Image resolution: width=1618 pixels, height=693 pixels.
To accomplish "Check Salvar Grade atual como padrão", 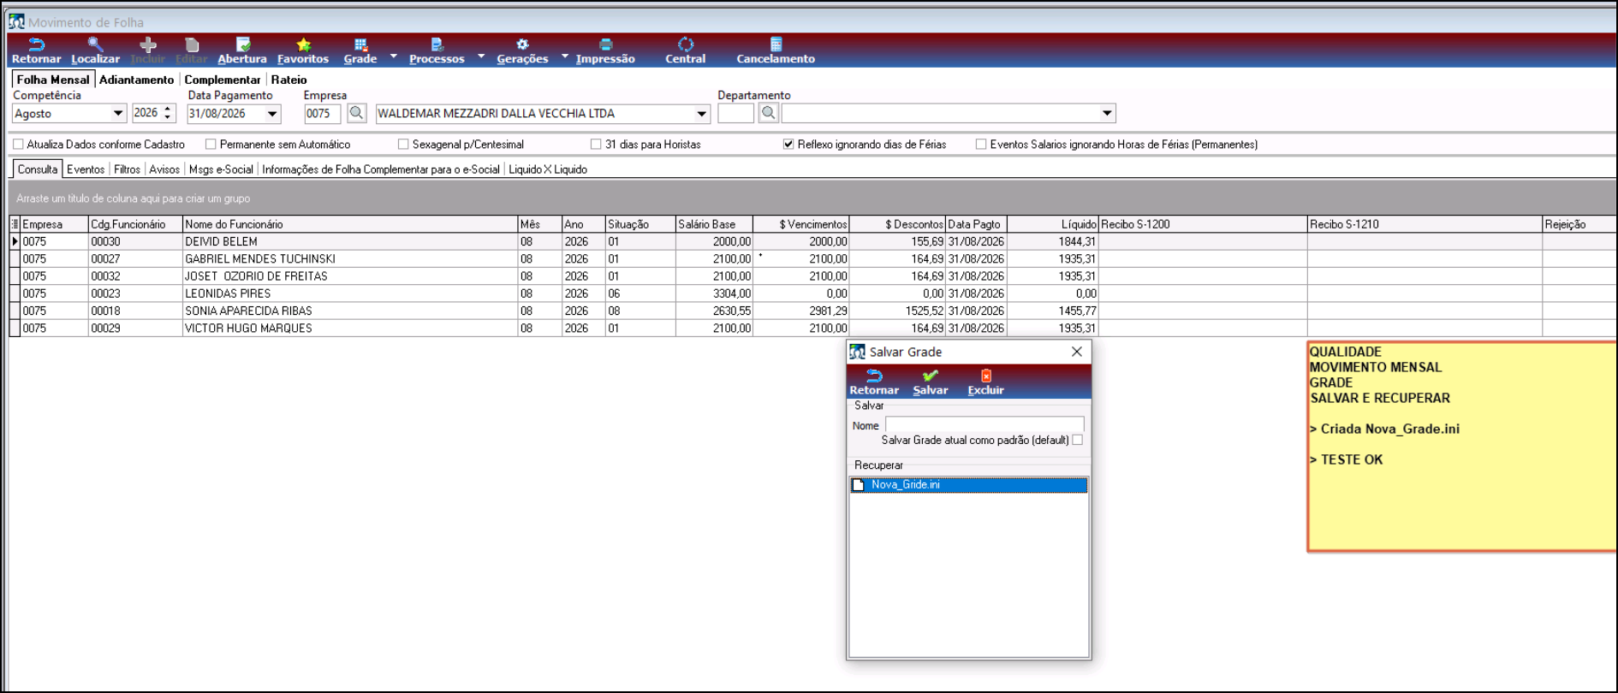I will (x=1078, y=440).
